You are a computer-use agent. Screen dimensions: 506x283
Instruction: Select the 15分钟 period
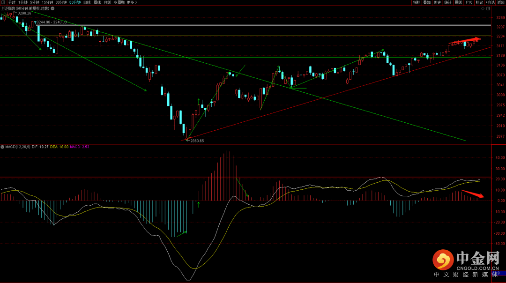click(x=47, y=2)
